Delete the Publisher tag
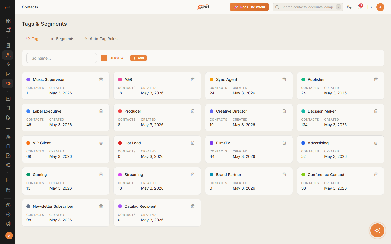The height and width of the screenshot is (244, 391). point(376,79)
